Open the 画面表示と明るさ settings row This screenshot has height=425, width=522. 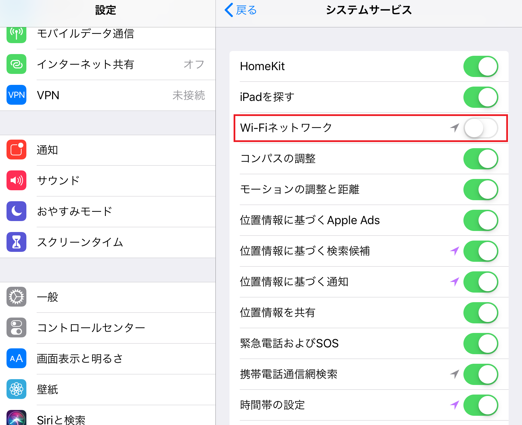[x=80, y=359]
